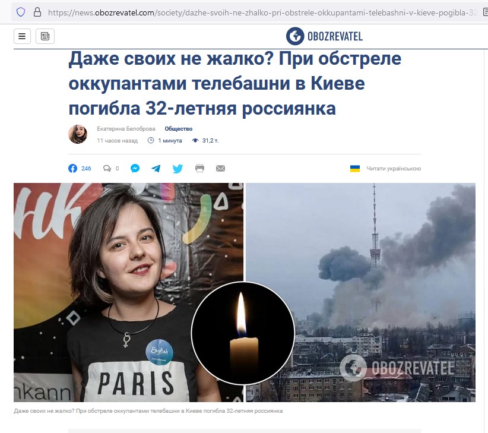
Task: Click the article headline text
Action: click(x=235, y=83)
